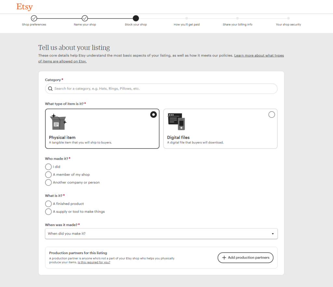Select 'Another company or person' radio

(48, 182)
